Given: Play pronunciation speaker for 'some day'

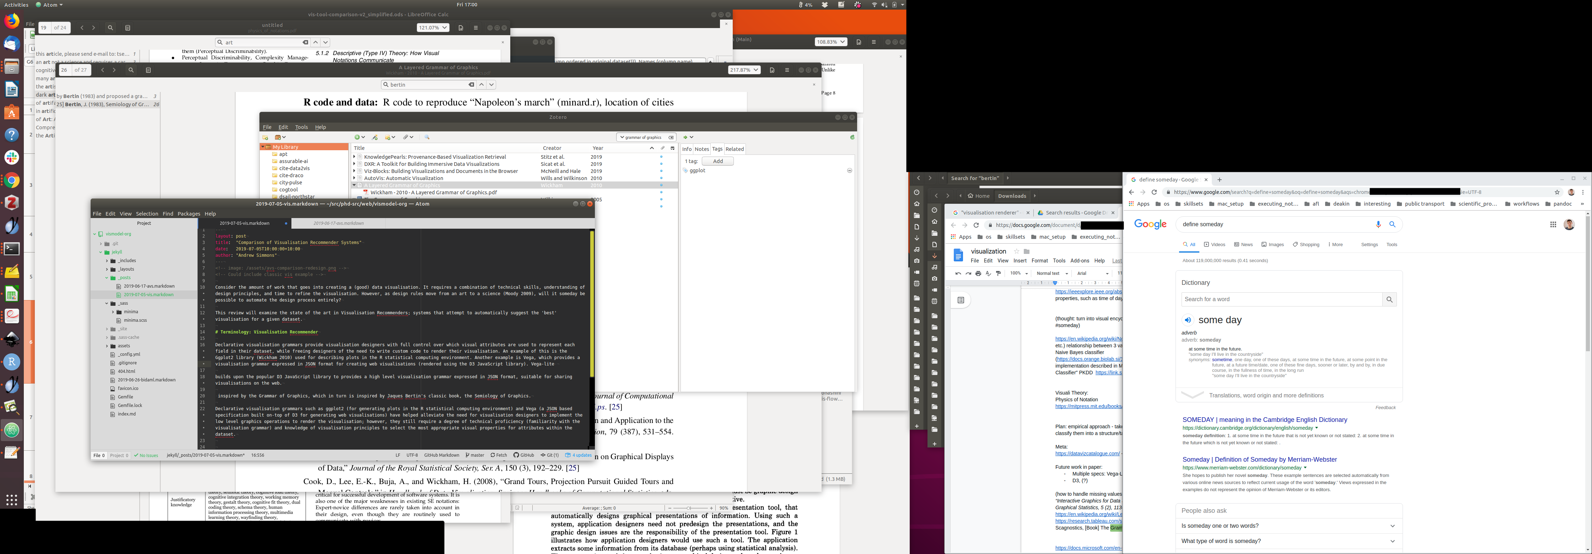Looking at the screenshot, I should 1187,320.
